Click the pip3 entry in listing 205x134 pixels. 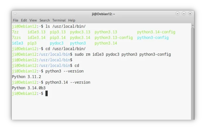(32, 43)
